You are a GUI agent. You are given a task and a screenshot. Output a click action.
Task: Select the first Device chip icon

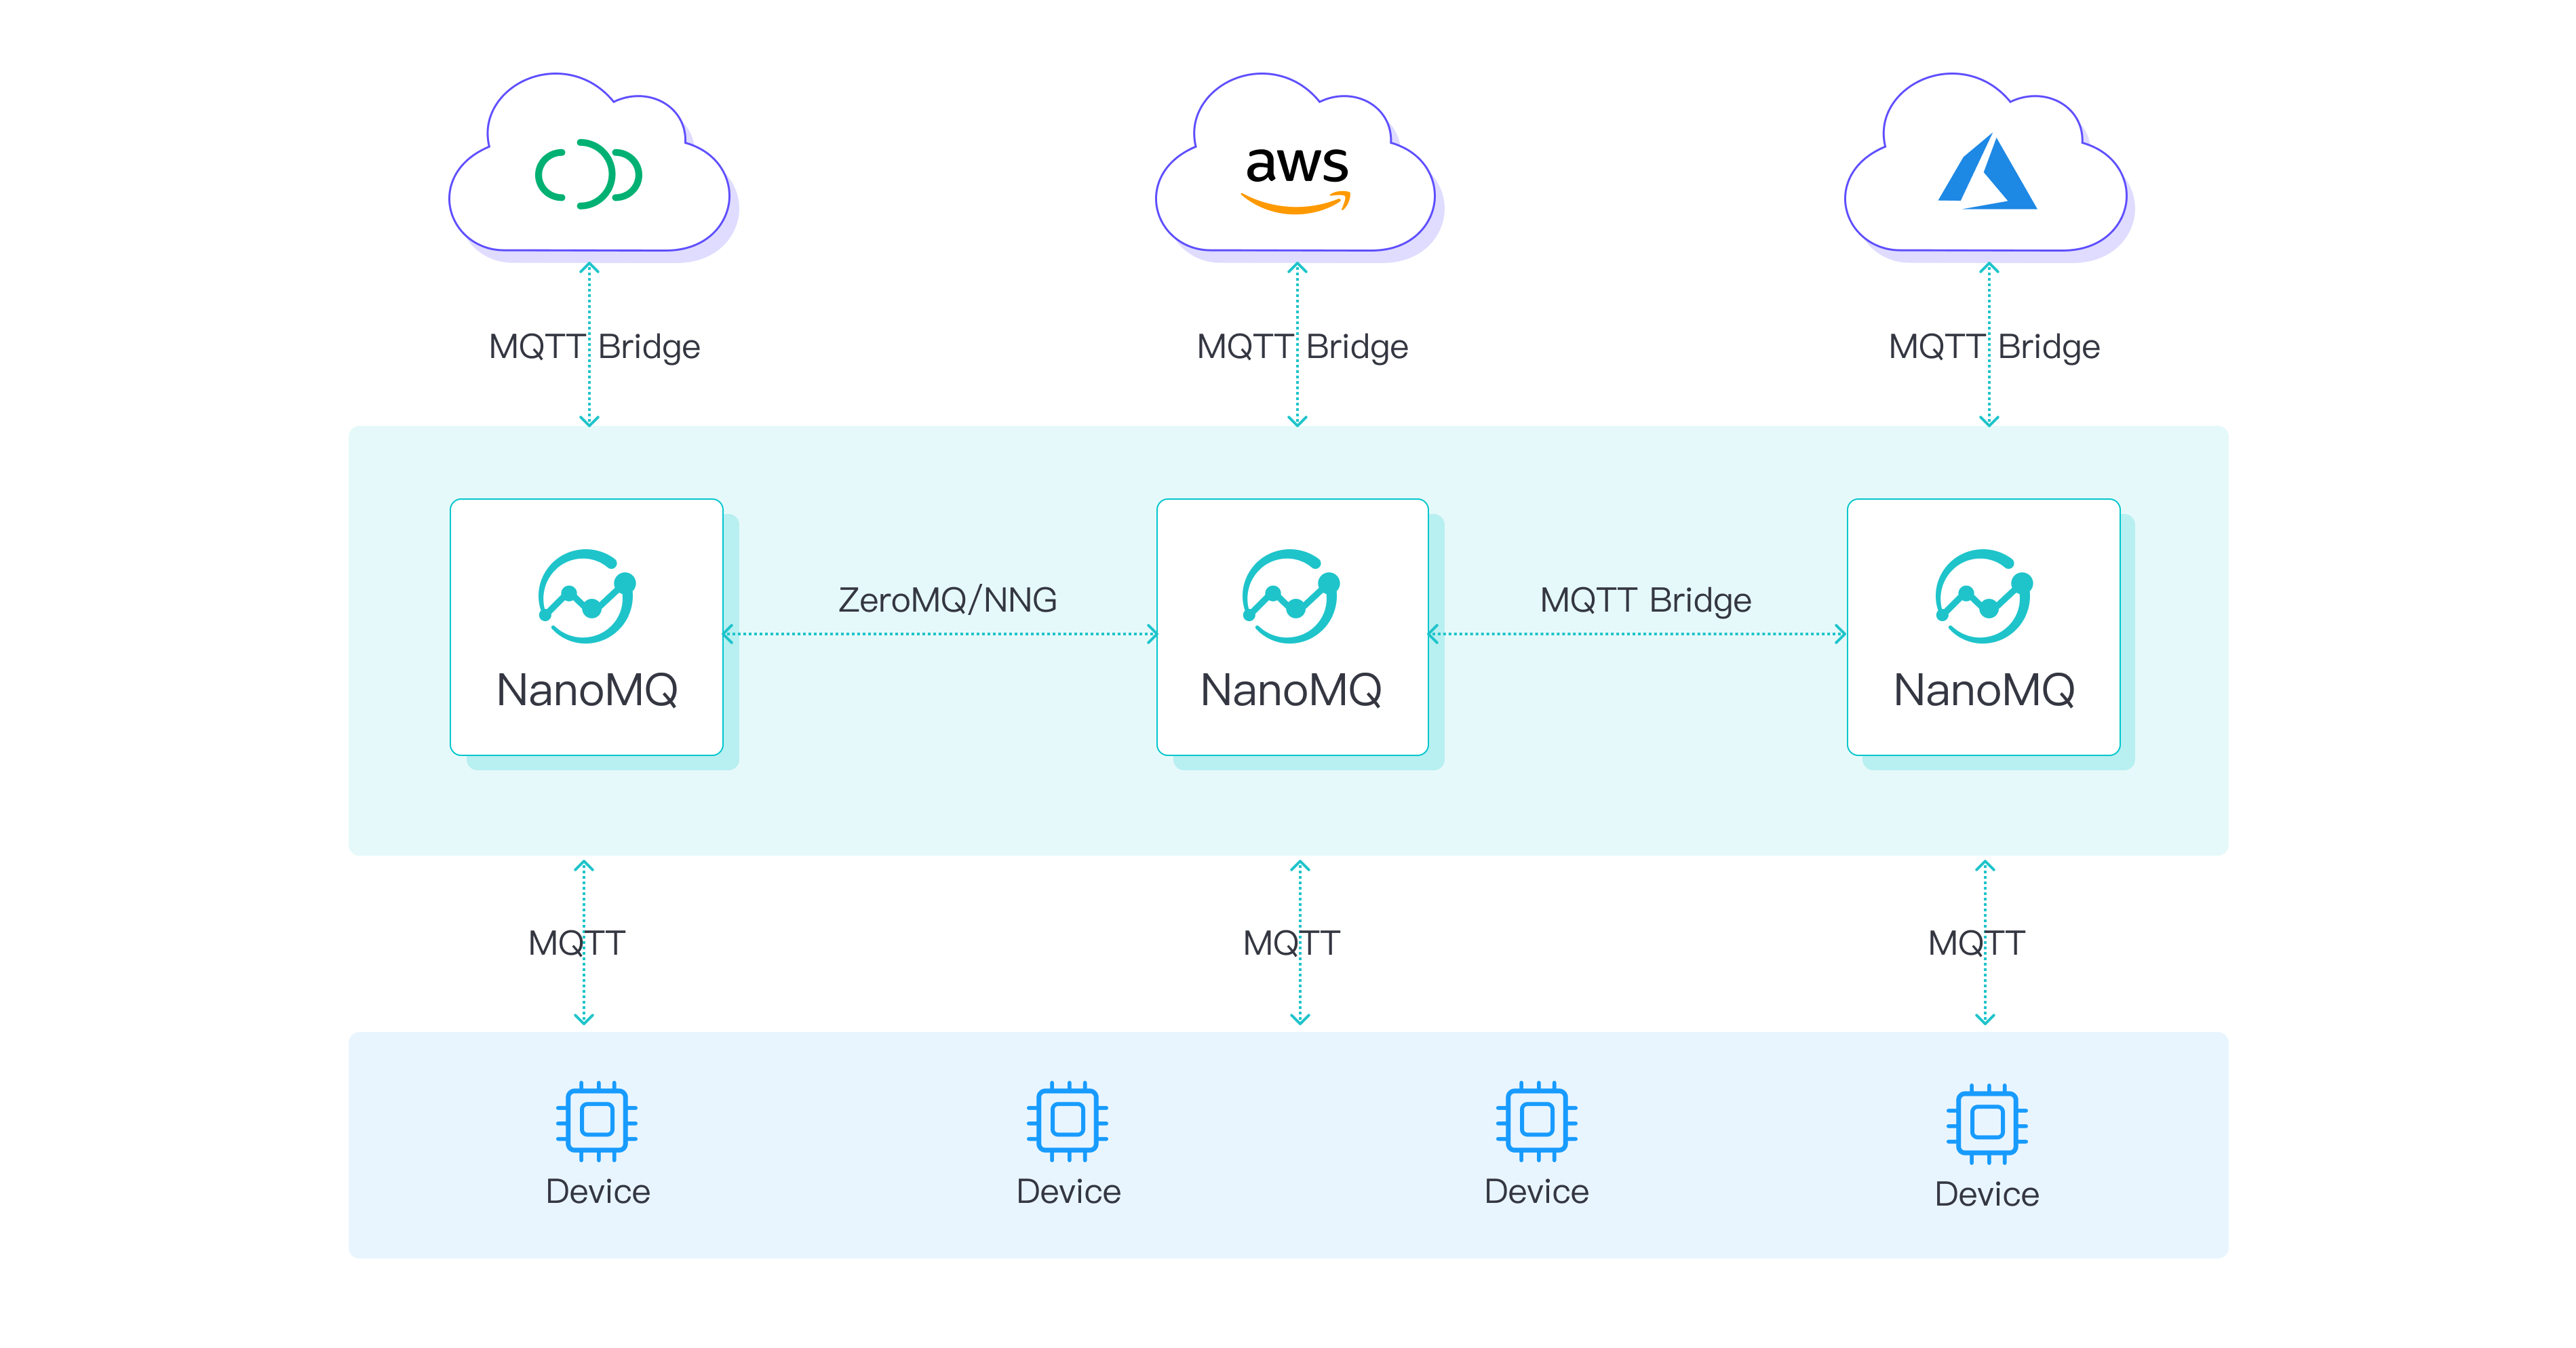(596, 1122)
